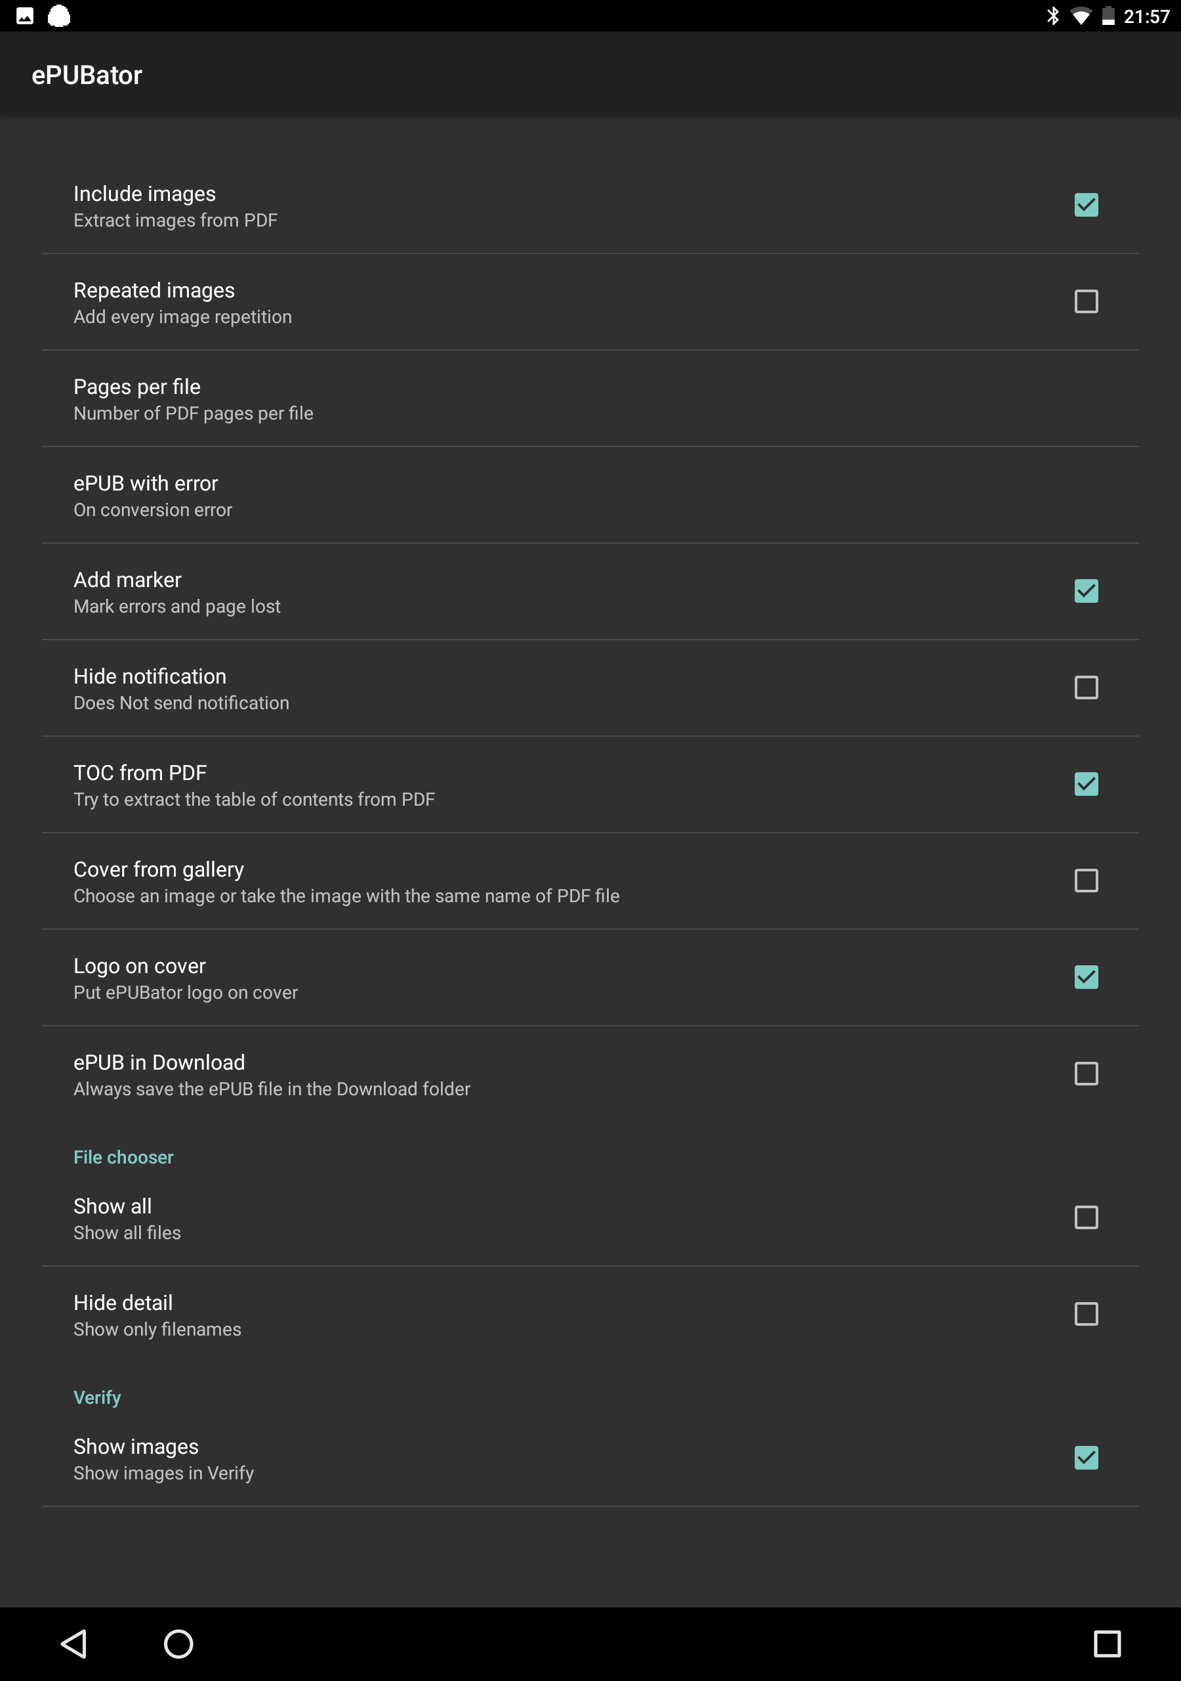1181x1681 pixels.
Task: Tap the Wi-Fi status icon
Action: click(x=1080, y=16)
